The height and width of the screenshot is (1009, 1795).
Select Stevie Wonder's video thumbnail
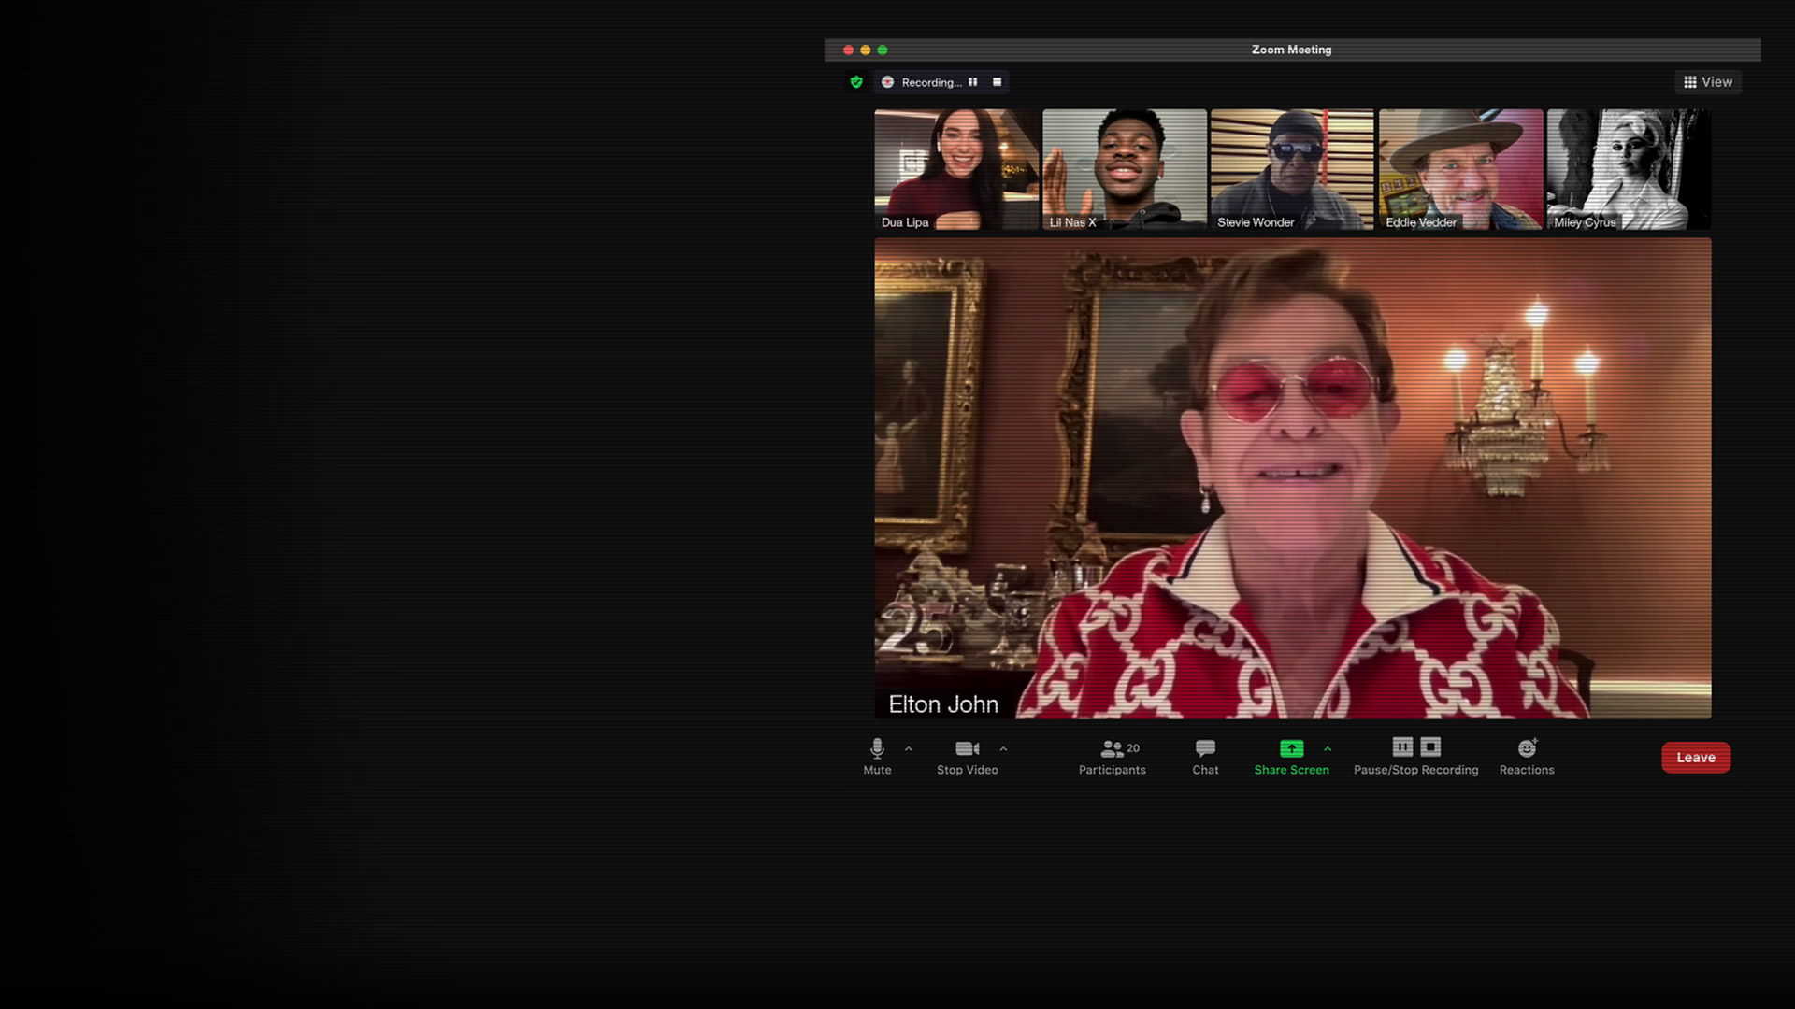click(1292, 169)
